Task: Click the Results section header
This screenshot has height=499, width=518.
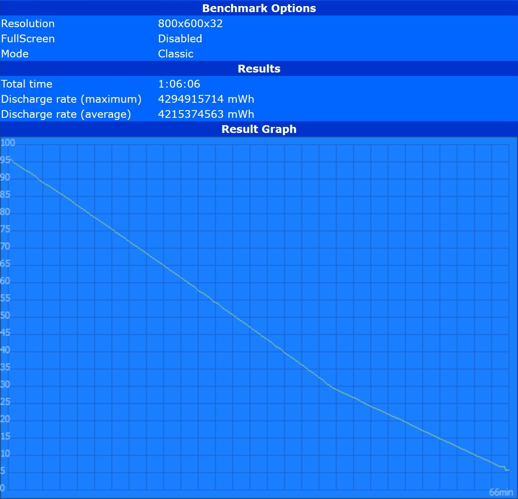Action: point(259,69)
